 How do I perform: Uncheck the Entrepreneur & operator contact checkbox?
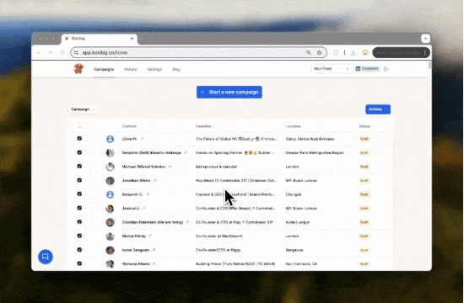tap(79, 166)
